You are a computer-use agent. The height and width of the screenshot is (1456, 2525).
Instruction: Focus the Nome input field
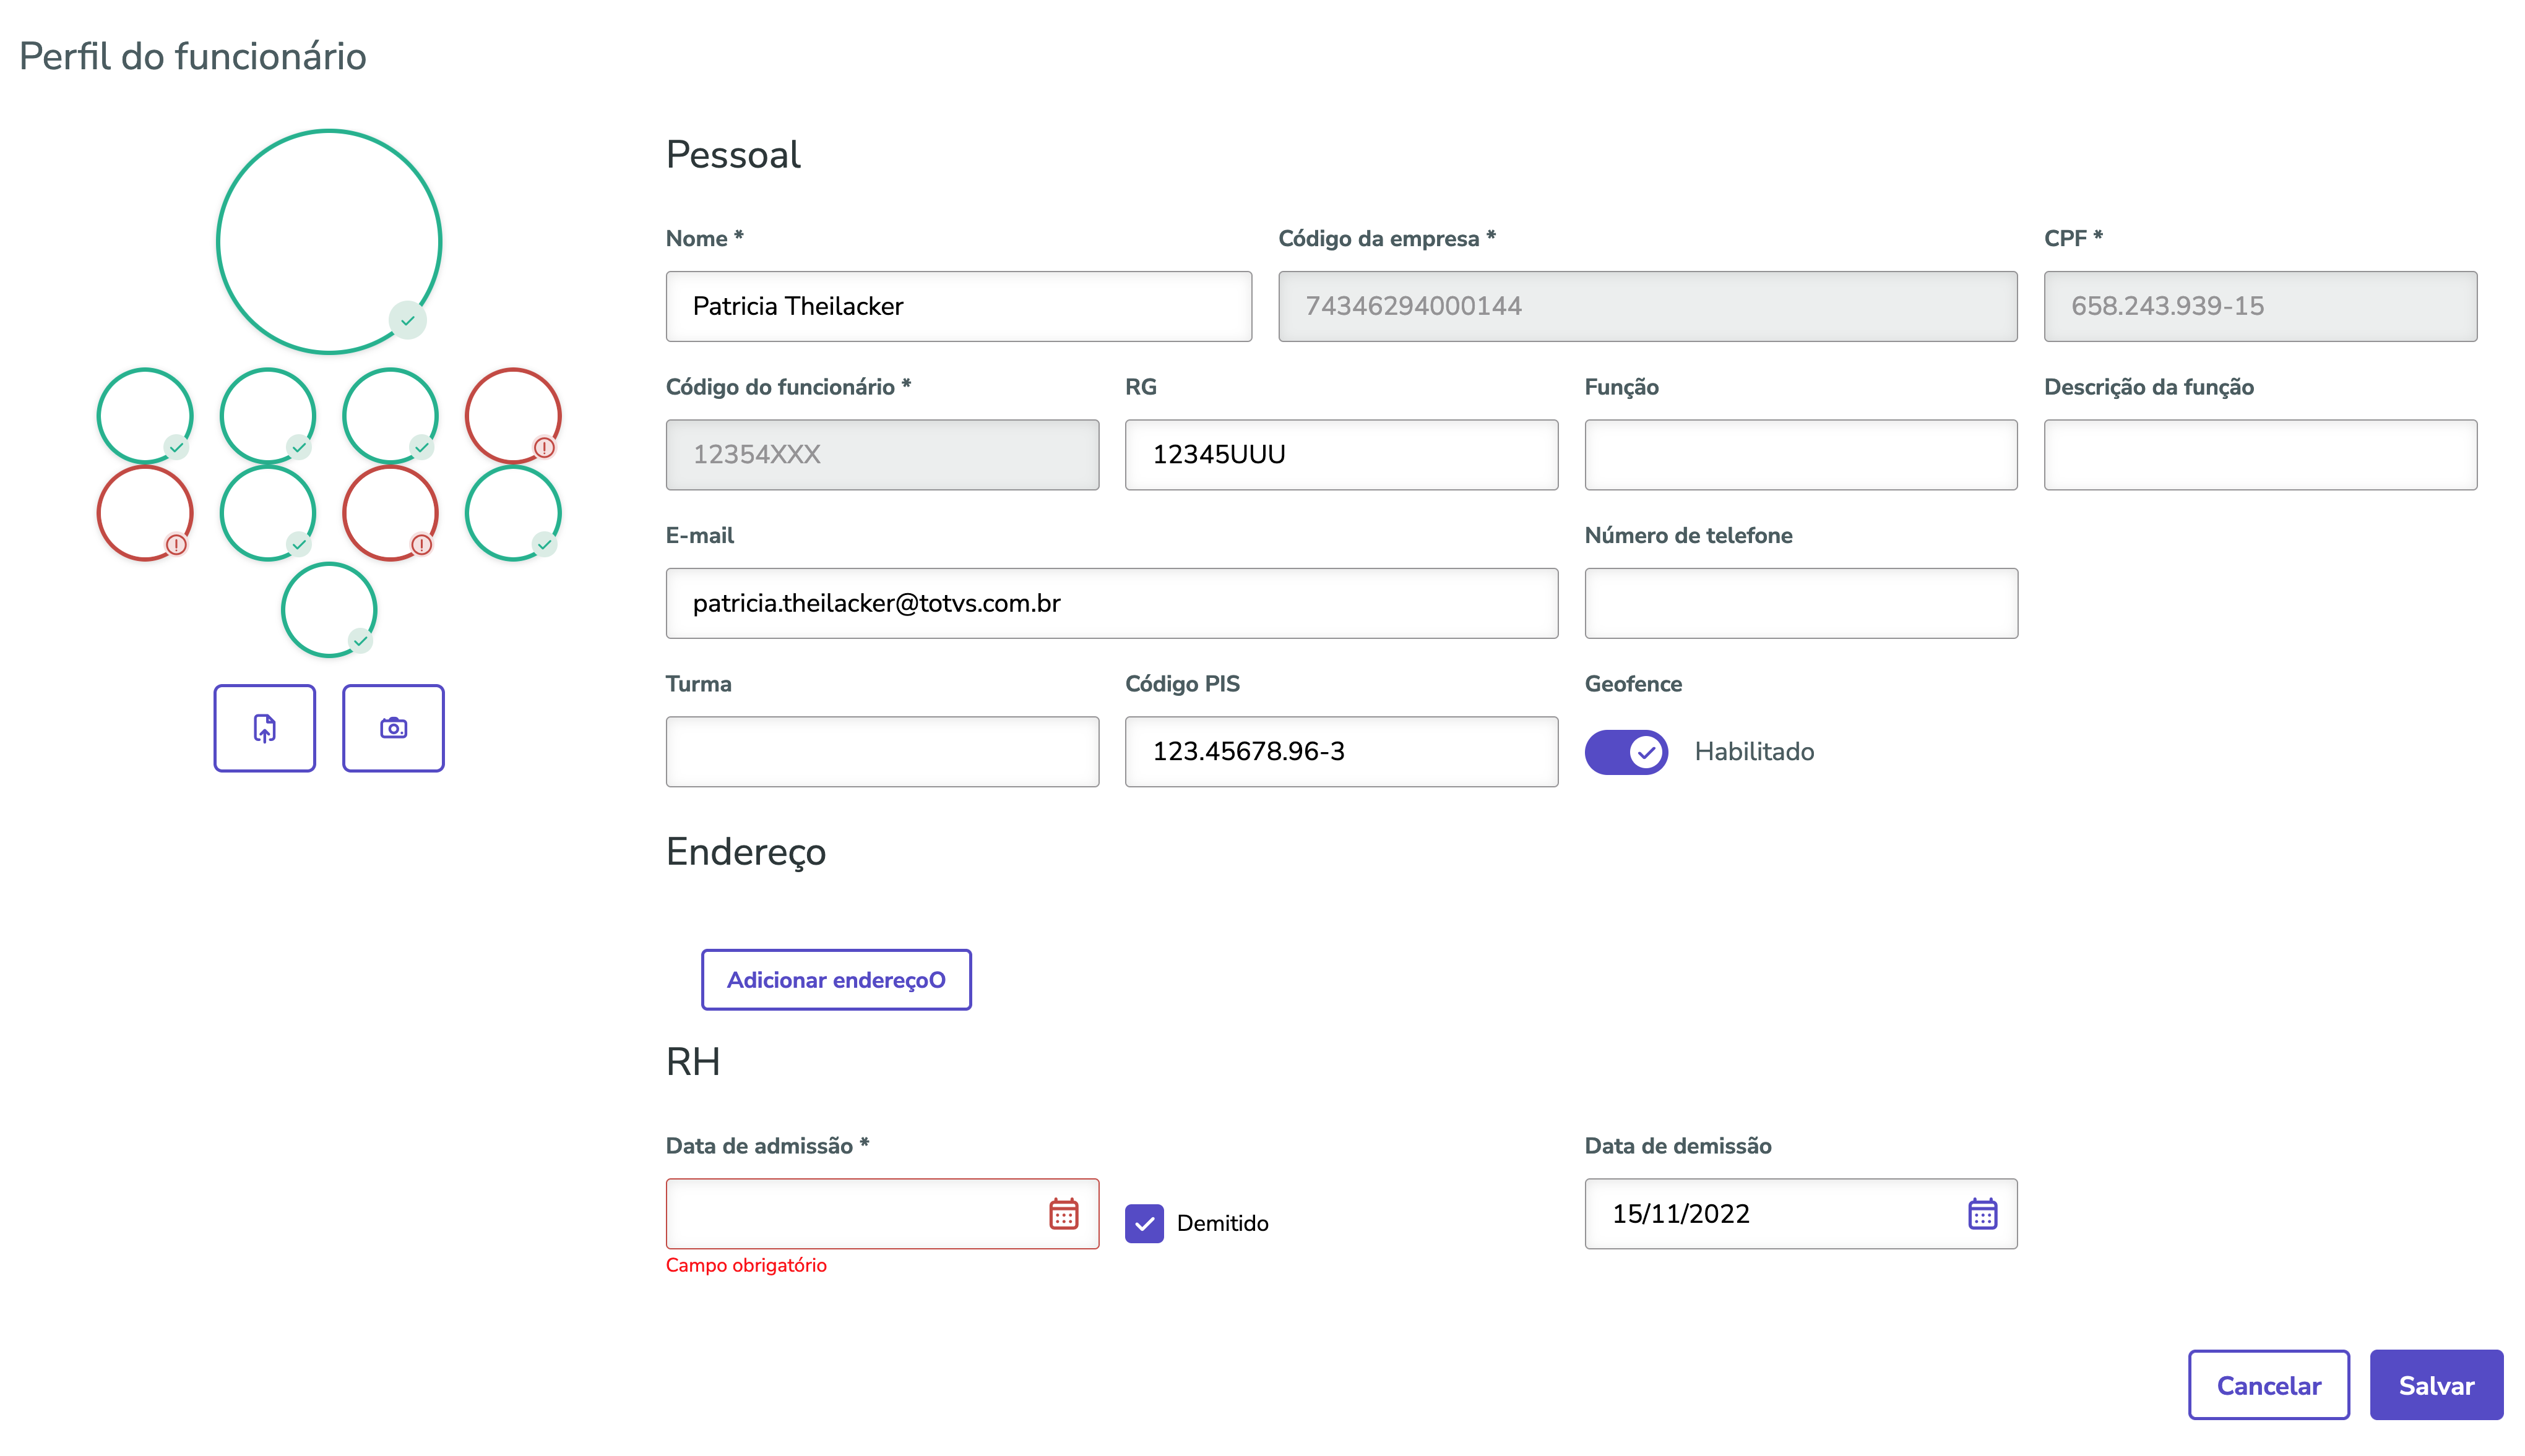tap(957, 306)
